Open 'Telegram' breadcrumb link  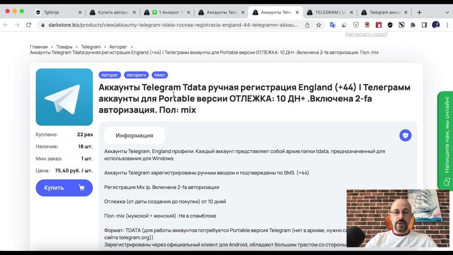click(x=91, y=47)
